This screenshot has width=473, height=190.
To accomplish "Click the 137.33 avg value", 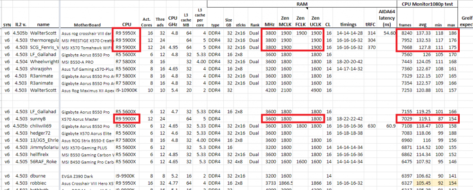I will pos(424,33).
